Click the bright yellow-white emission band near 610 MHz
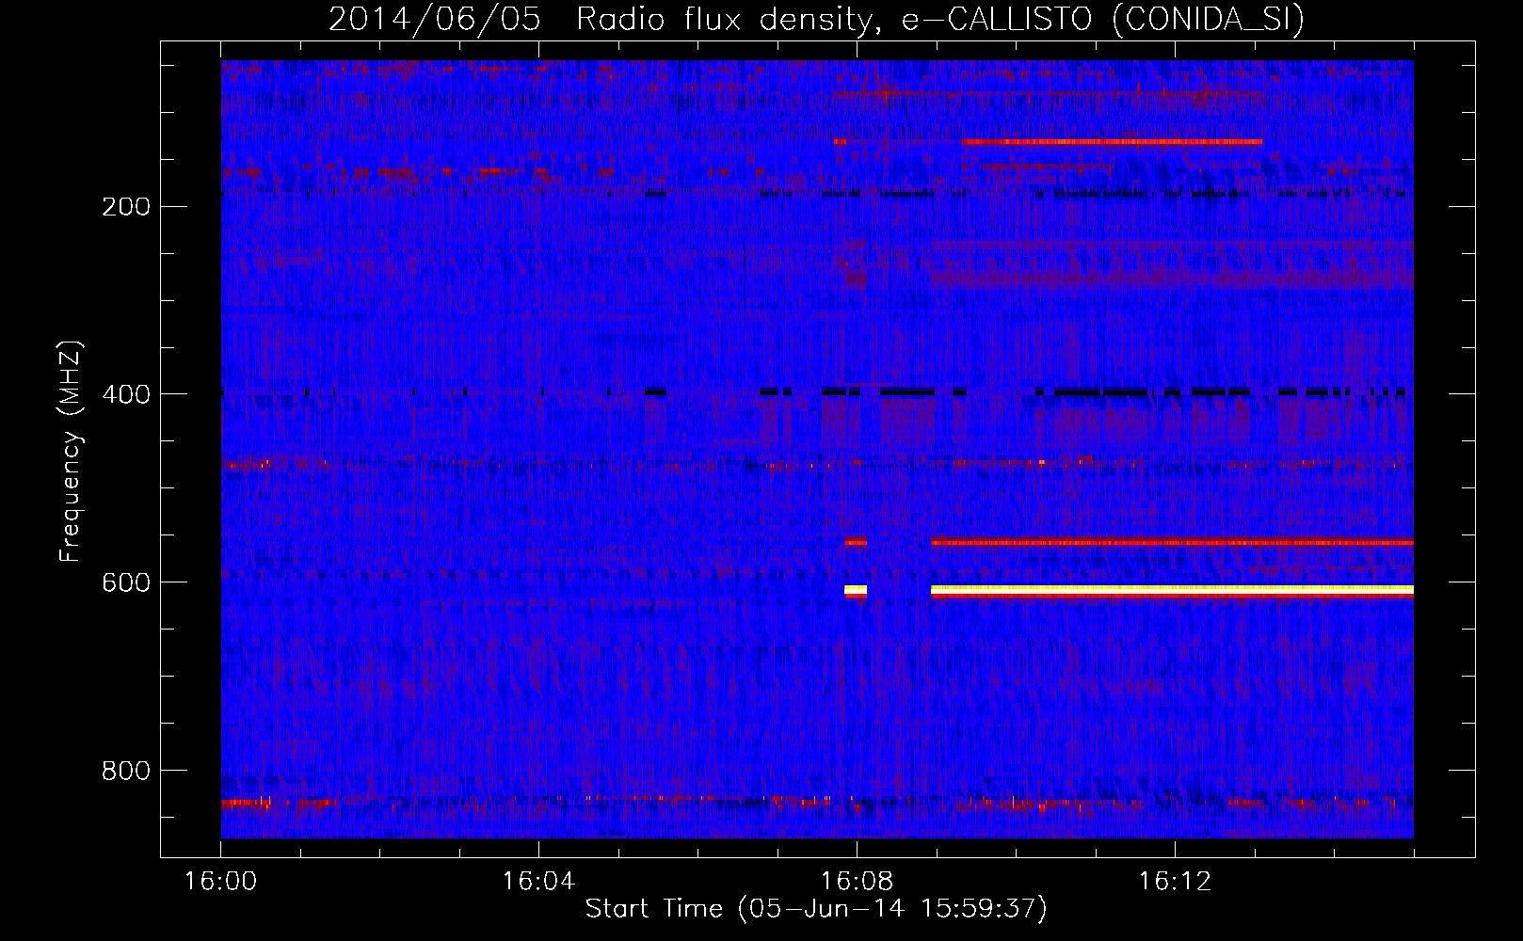Screen dimensions: 1523x941 [x=1172, y=590]
